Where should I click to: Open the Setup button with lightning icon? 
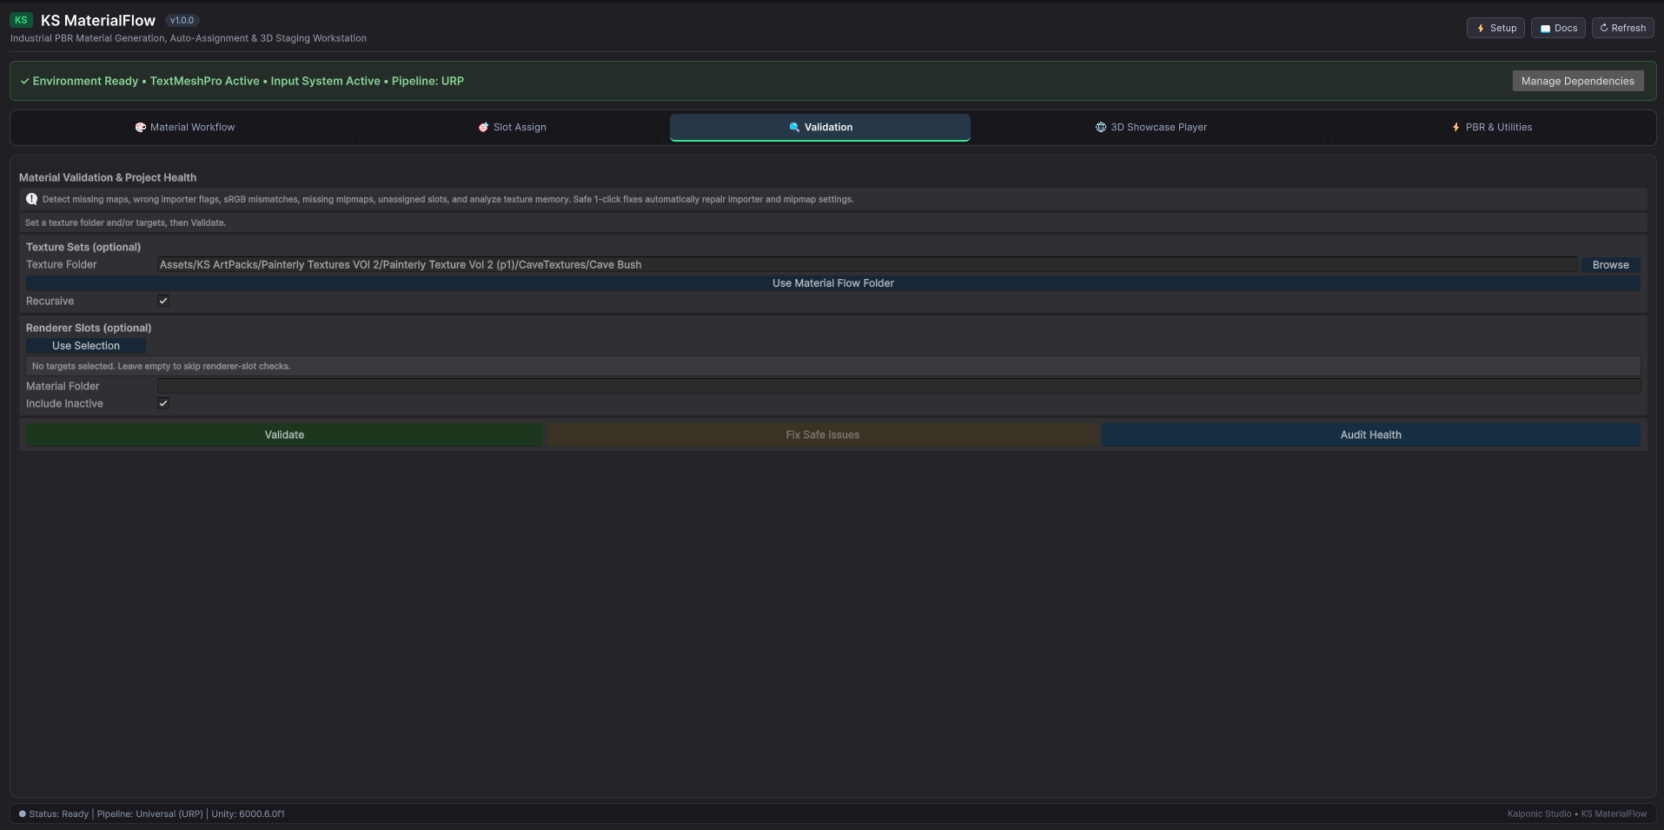[x=1495, y=28]
